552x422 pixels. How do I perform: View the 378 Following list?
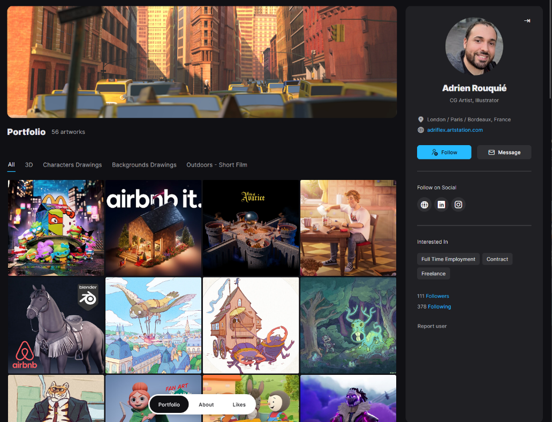[x=434, y=307]
